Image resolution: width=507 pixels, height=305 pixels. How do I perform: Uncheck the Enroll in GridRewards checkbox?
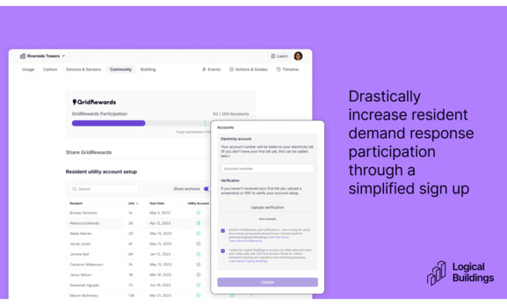223,230
